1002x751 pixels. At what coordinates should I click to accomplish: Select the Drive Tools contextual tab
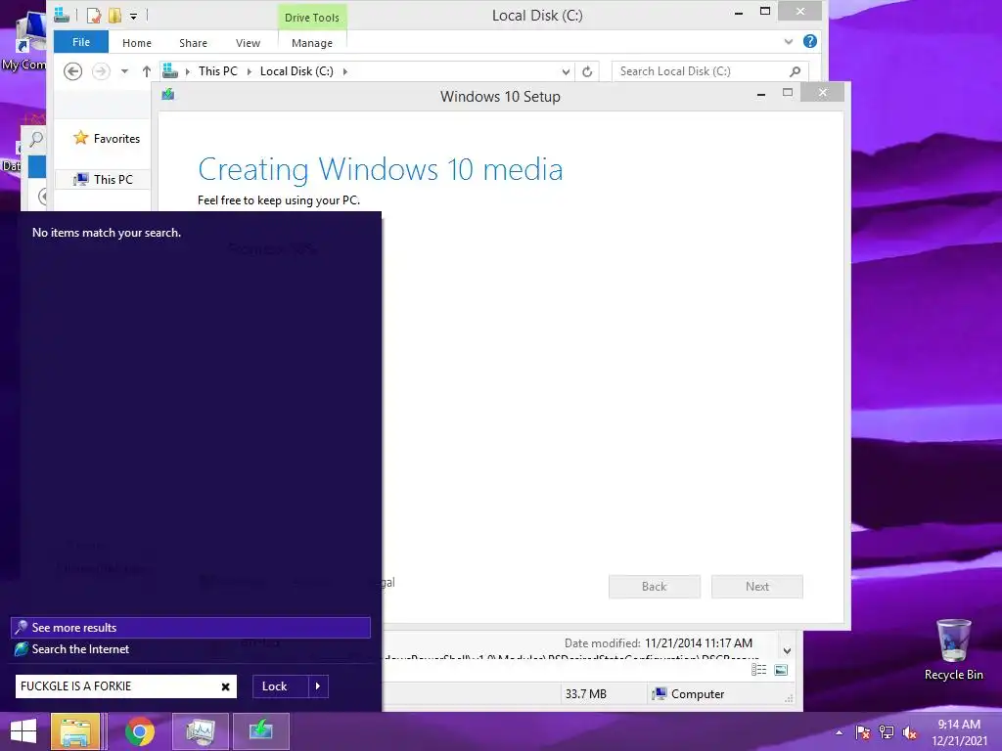pyautogui.click(x=312, y=18)
